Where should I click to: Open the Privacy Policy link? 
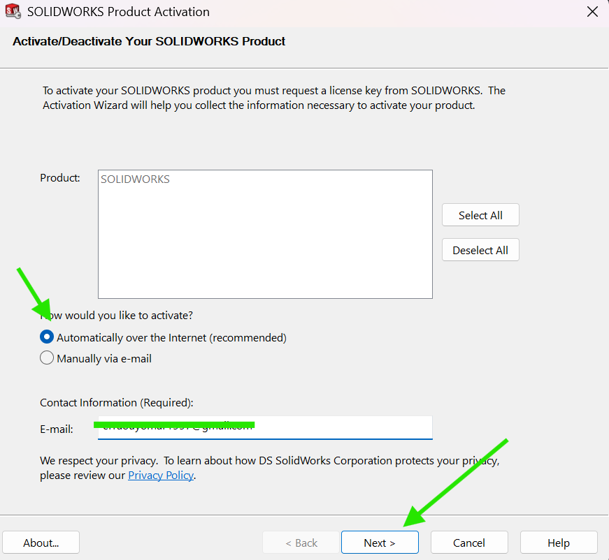click(x=161, y=475)
